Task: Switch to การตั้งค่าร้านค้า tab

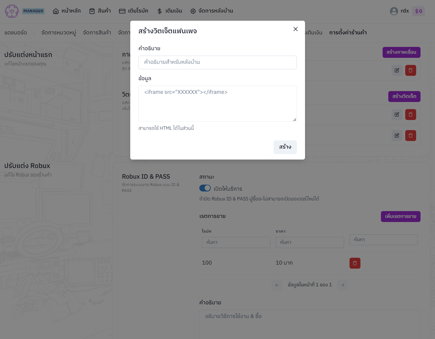Action: coord(348,33)
